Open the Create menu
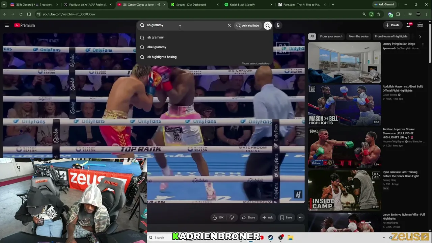This screenshot has width=432, height=243. pyautogui.click(x=393, y=25)
